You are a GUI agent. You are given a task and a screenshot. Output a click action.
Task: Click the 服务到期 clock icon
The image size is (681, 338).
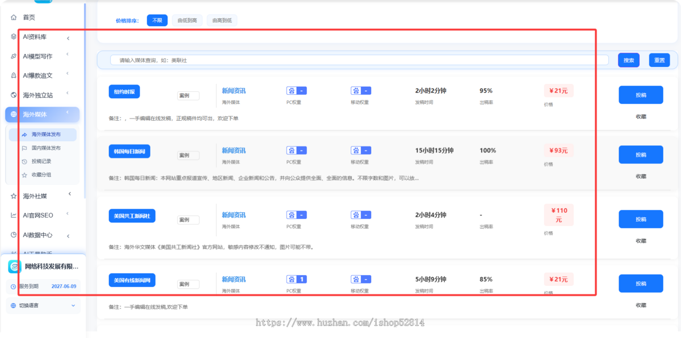point(14,286)
